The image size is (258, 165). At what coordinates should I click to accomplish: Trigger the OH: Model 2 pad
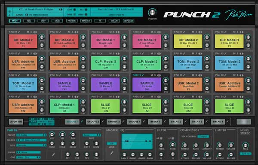(229, 41)
